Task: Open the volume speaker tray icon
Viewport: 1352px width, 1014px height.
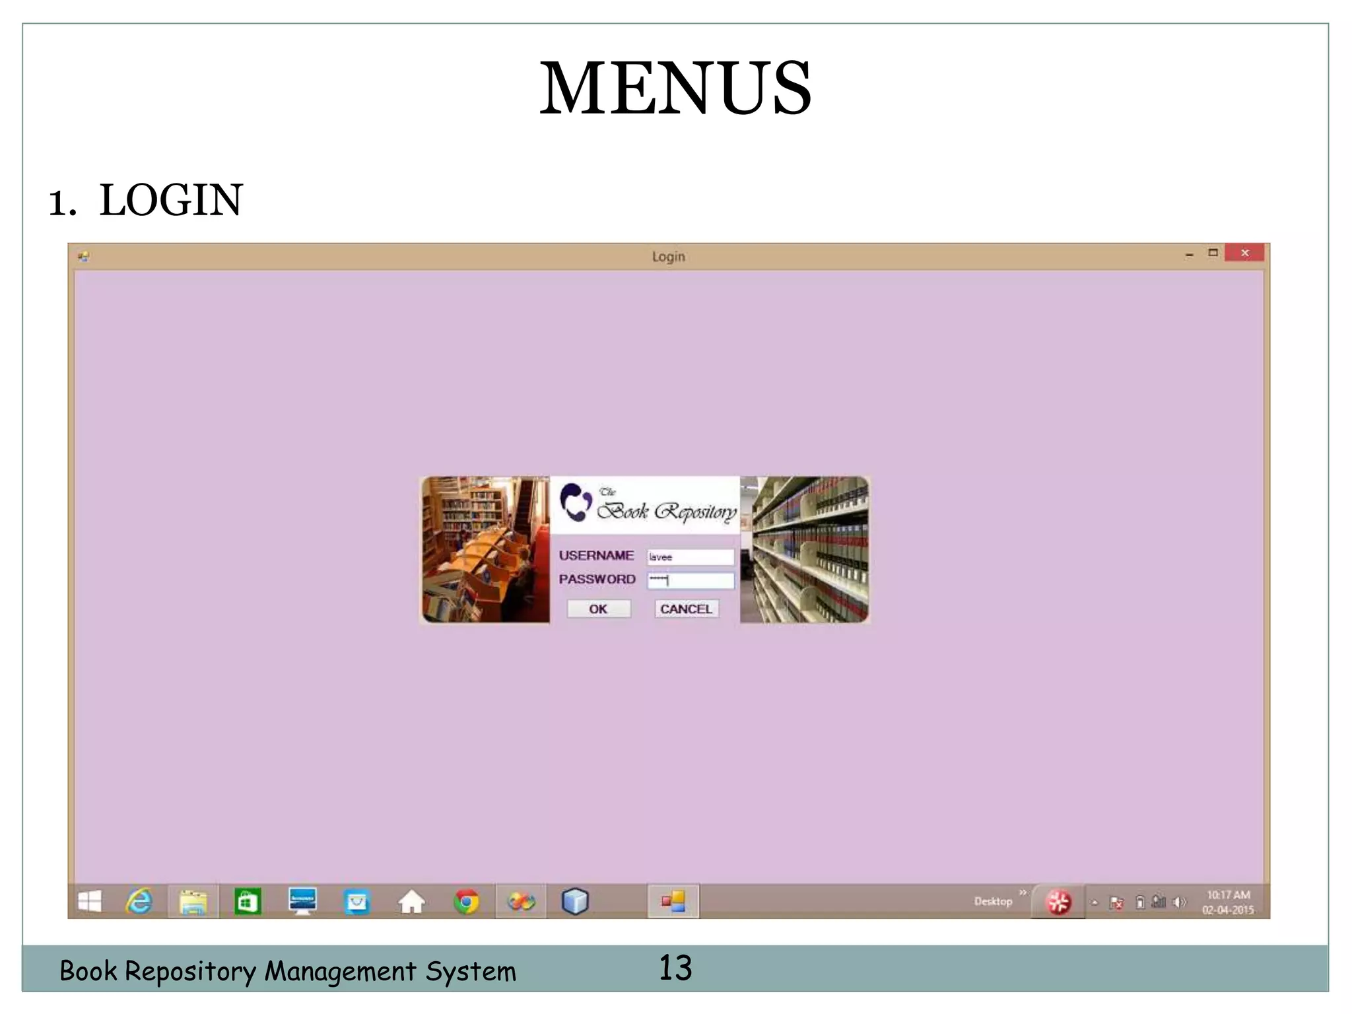Action: (x=1179, y=902)
